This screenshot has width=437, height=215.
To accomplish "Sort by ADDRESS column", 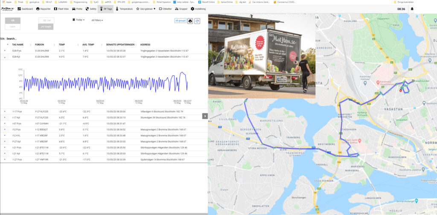I will click(146, 45).
